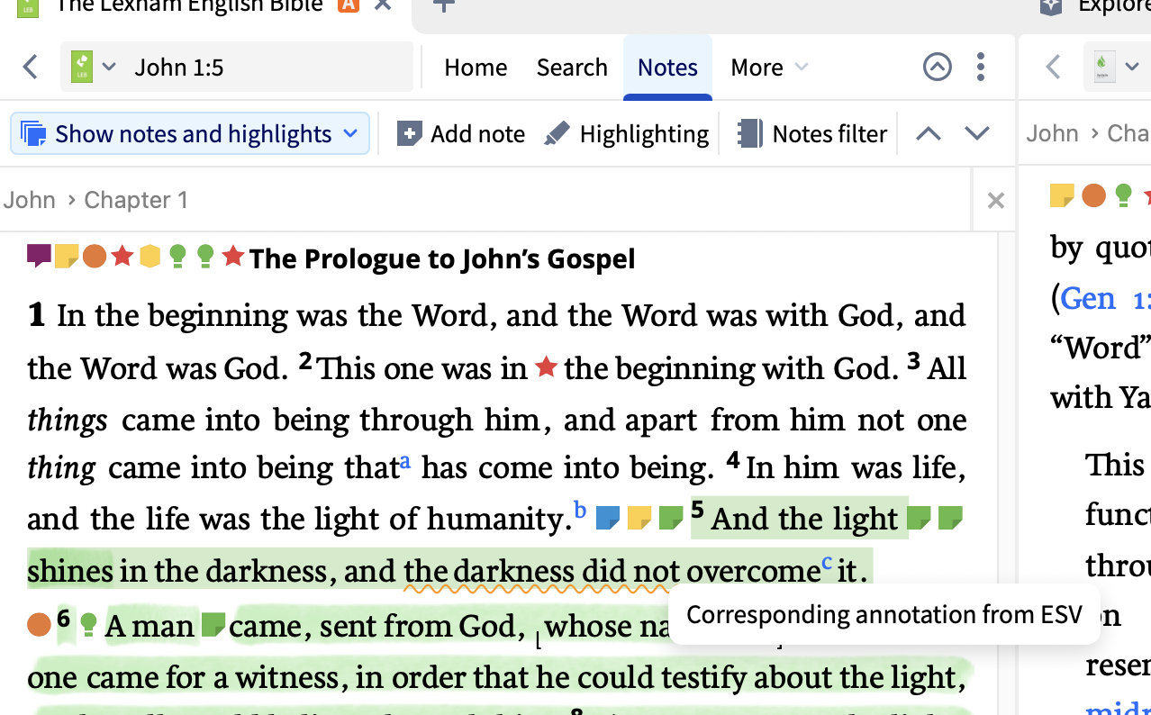Screen dimensions: 1151x715
Task: Click the green lightbulb right after the yellow hexagon
Action: pyautogui.click(x=177, y=257)
